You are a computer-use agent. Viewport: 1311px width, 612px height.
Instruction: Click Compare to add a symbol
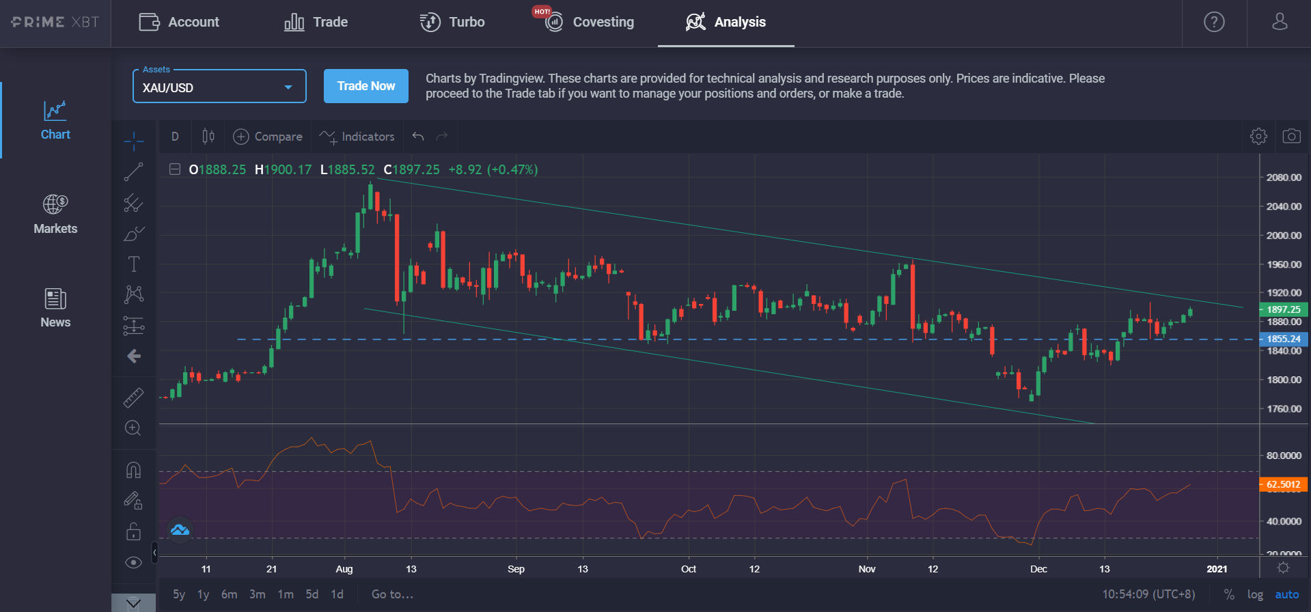tap(268, 137)
